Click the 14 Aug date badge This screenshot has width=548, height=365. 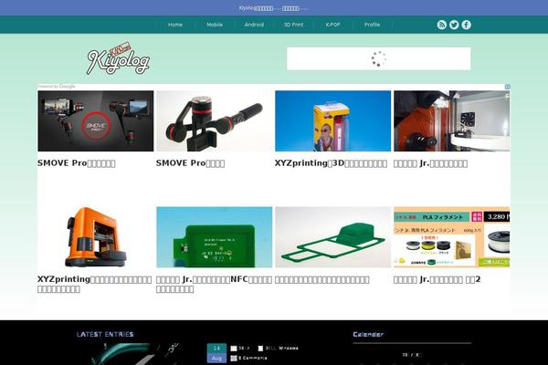click(216, 353)
